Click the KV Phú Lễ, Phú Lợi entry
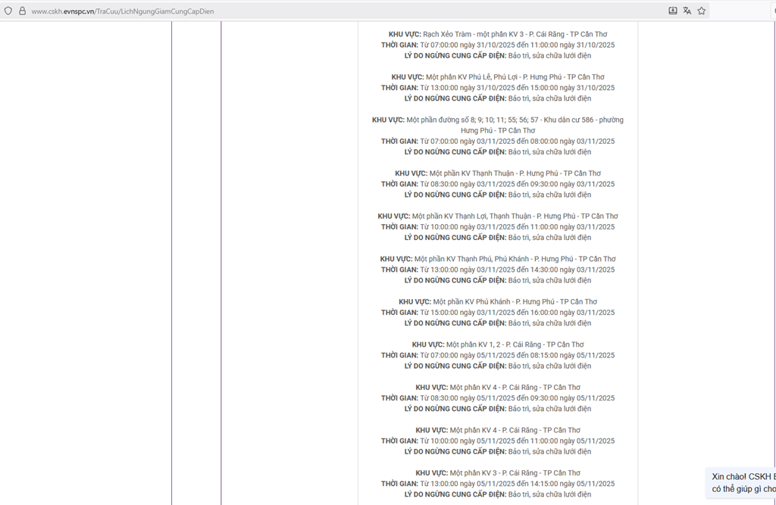Image resolution: width=776 pixels, height=505 pixels. (x=498, y=77)
